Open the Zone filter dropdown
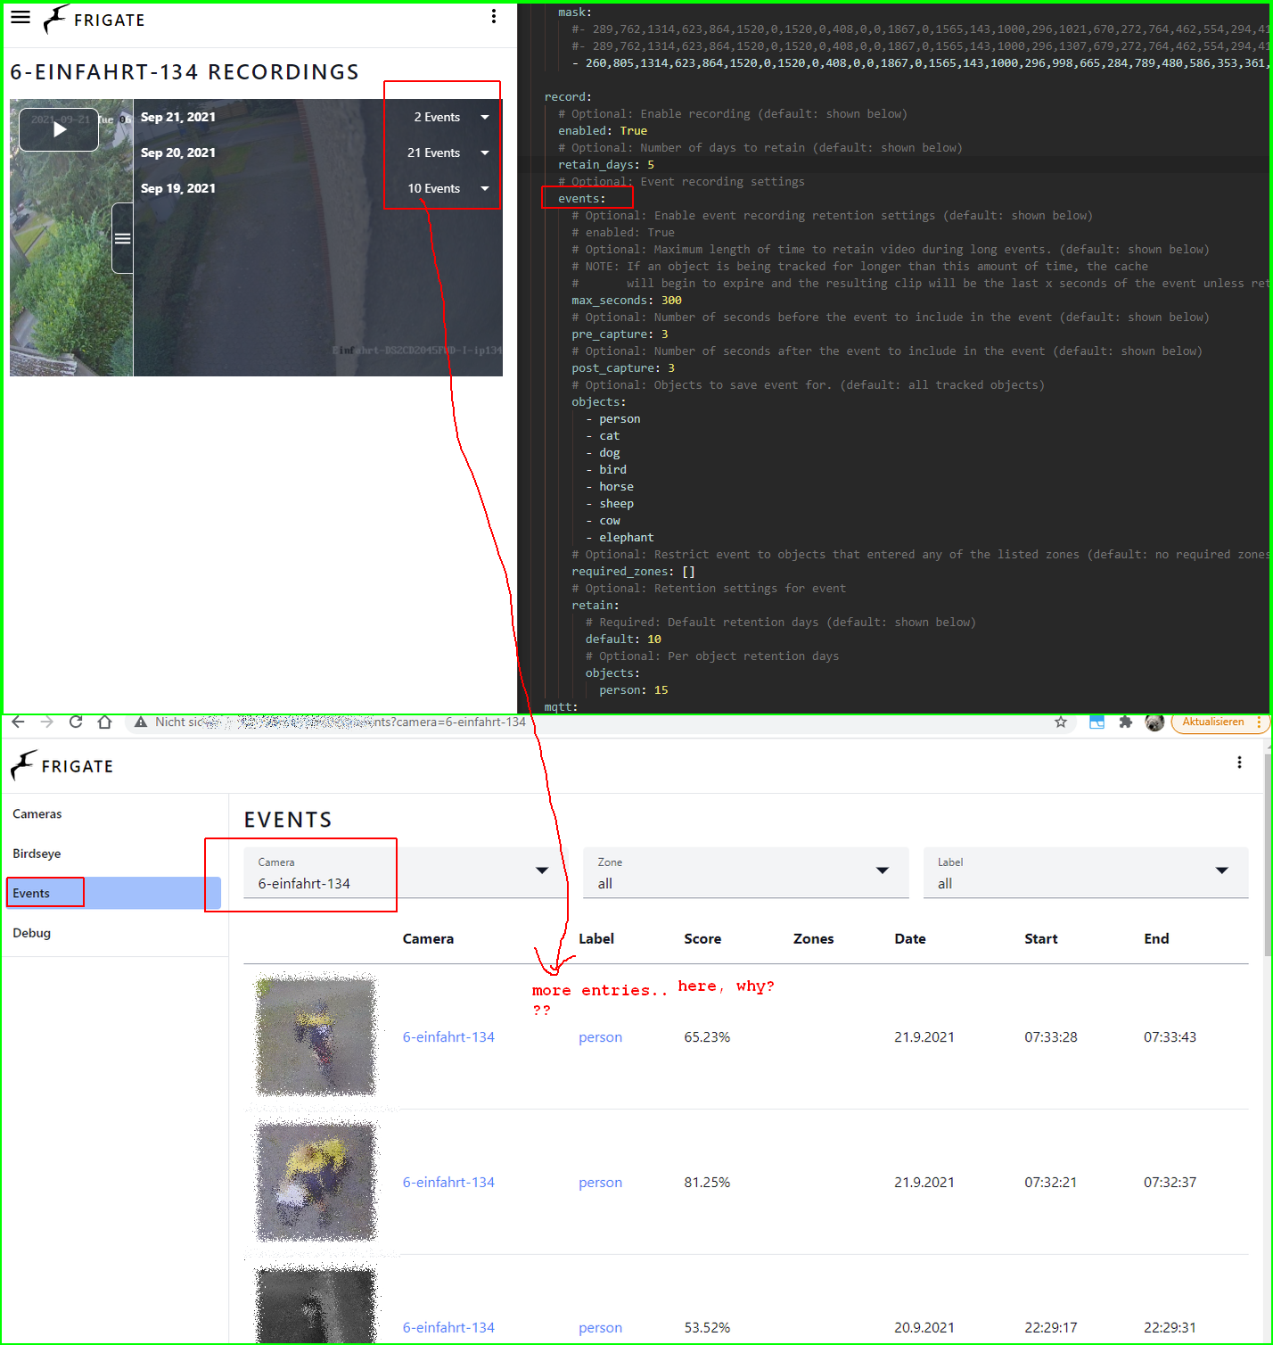1273x1345 pixels. [x=882, y=871]
